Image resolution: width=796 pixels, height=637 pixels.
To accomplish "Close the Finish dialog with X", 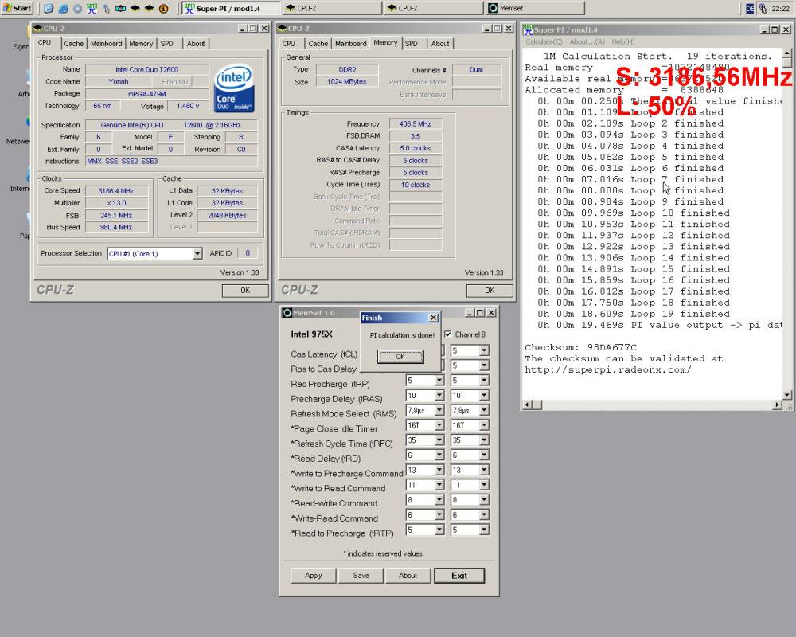I will 433,318.
